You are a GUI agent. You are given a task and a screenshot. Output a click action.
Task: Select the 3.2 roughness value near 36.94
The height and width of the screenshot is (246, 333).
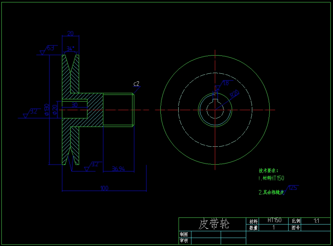95,164
